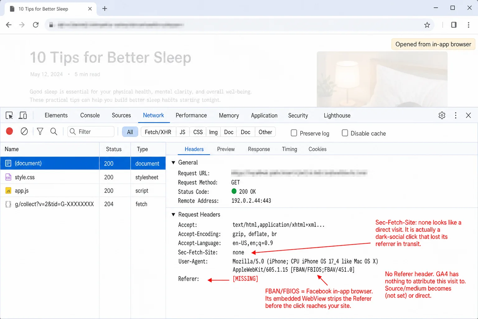This screenshot has width=478, height=319.
Task: Stop recording network log
Action: 9,131
